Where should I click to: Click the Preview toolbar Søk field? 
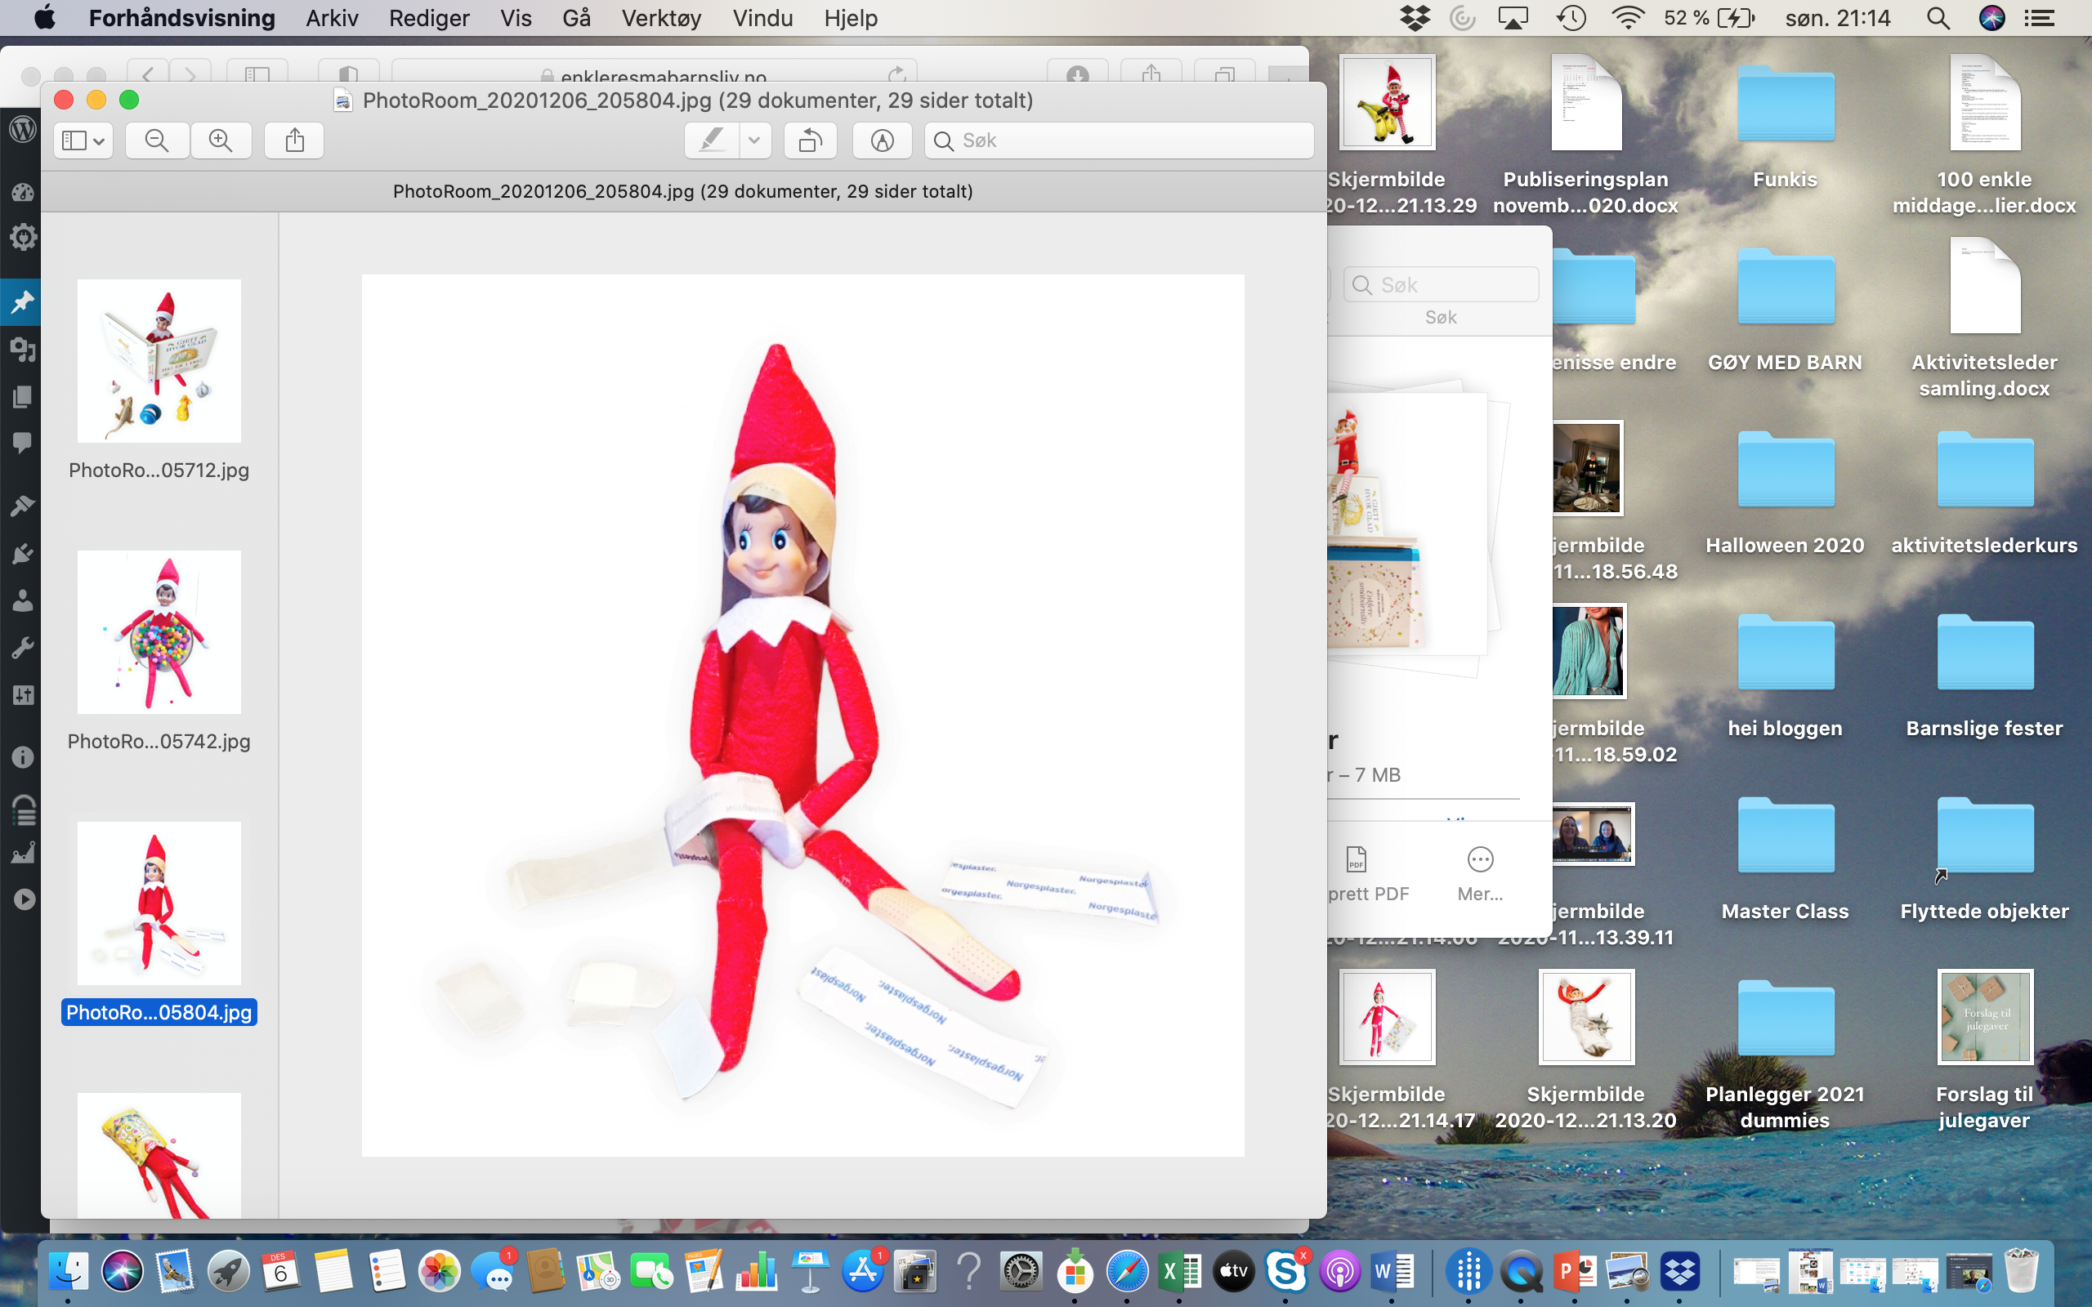(x=1124, y=140)
